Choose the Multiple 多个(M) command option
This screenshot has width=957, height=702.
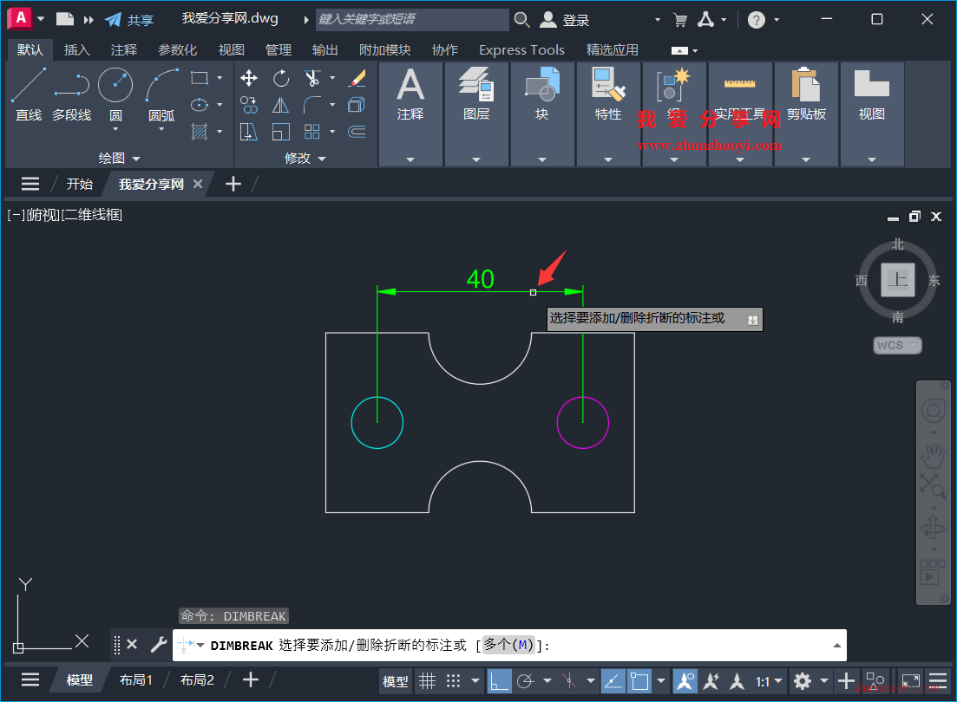tap(508, 645)
